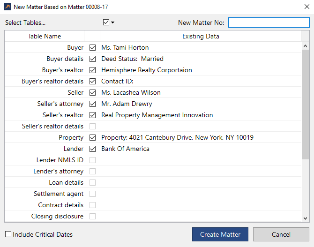
Task: Click scrollbar down arrow in table list
Action: (x=306, y=218)
